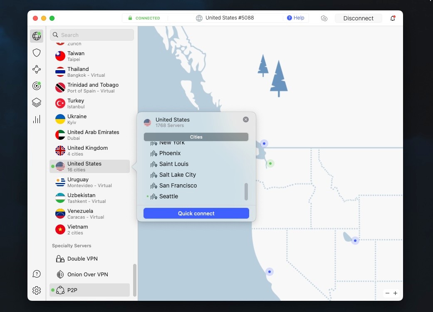Open the statistics bars sidebar icon
This screenshot has width=433, height=312.
click(37, 119)
